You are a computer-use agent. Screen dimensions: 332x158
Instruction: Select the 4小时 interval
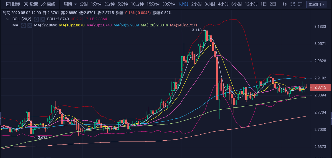pyautogui.click(x=223, y=4)
